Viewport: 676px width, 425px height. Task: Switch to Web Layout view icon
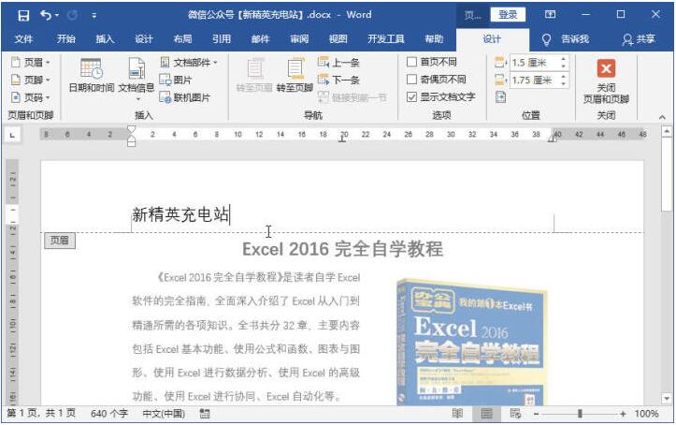tap(515, 414)
